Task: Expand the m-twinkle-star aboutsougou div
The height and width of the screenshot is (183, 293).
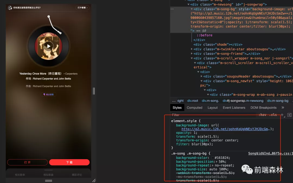Action: tap(192, 49)
